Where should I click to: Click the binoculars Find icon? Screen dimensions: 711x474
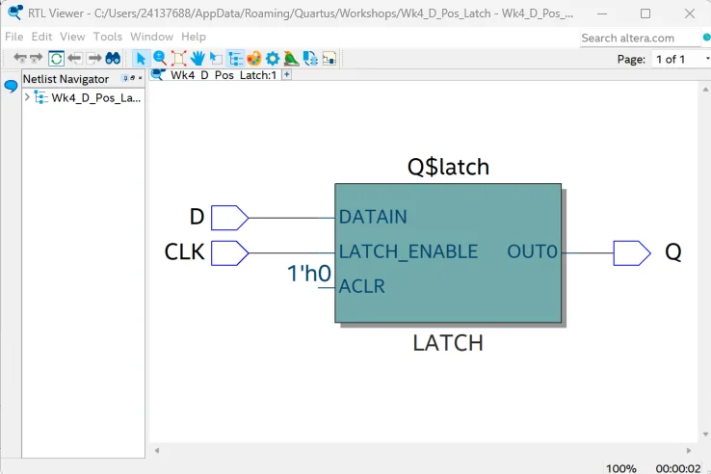coord(113,58)
